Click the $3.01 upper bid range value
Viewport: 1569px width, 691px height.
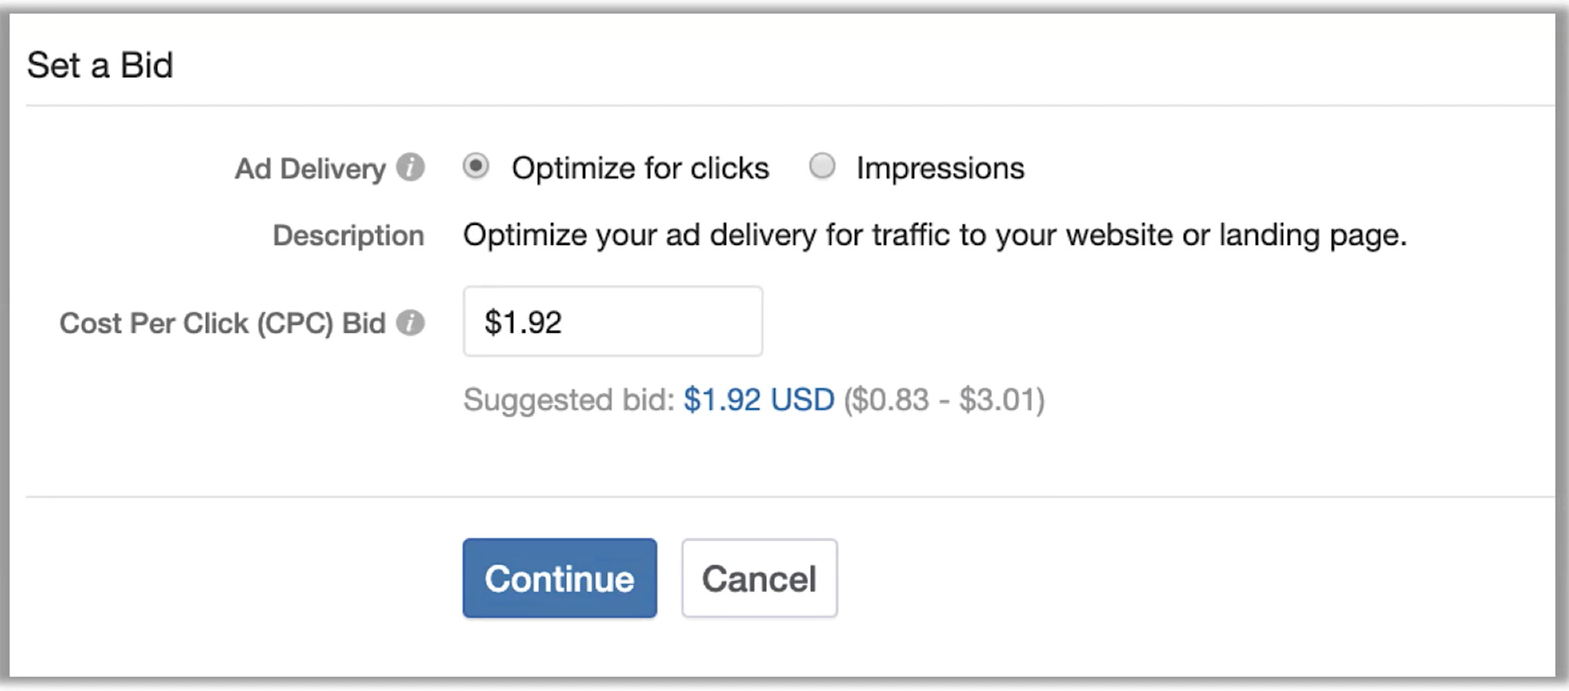997,399
